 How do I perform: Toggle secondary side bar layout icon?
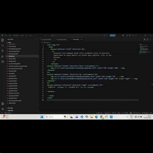pyautogui.click(x=136, y=35)
